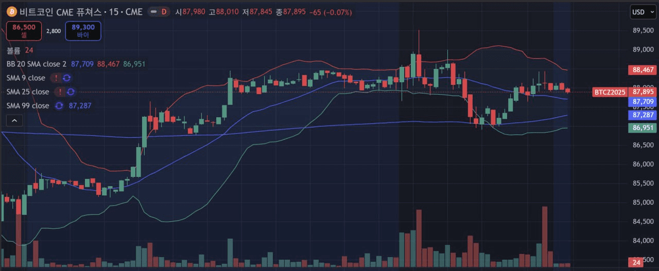Select the BB 20 SMA close indicator
Viewport: 659px width, 271px height.
click(x=37, y=64)
